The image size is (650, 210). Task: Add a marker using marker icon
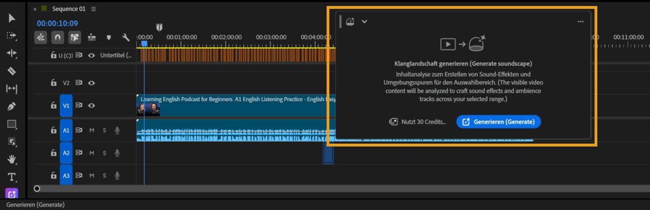109,37
